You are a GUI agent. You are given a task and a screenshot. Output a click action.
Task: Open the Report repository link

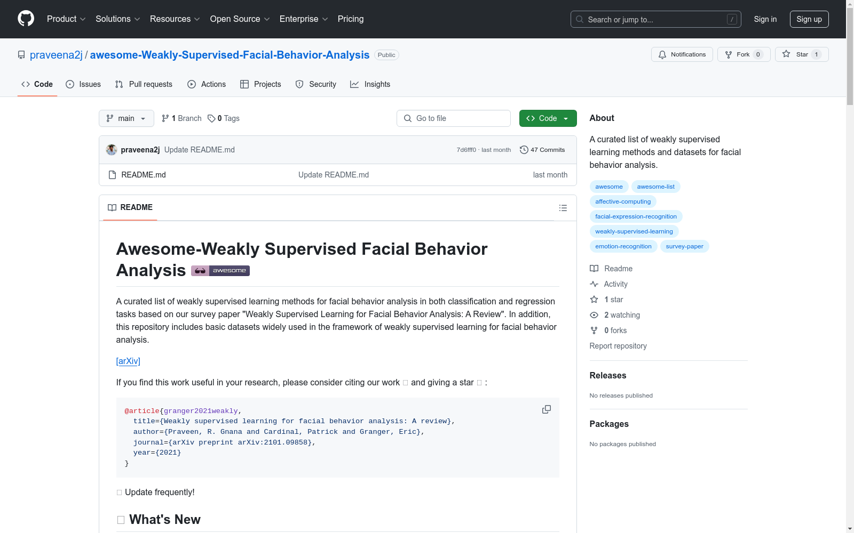pyautogui.click(x=618, y=346)
